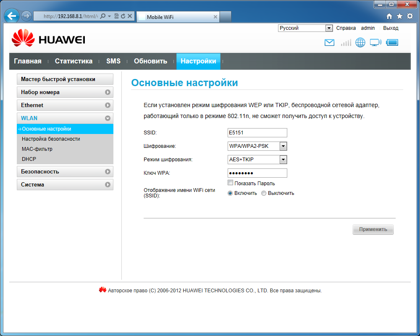
Task: Click the browser URL address field
Action: coord(71,16)
